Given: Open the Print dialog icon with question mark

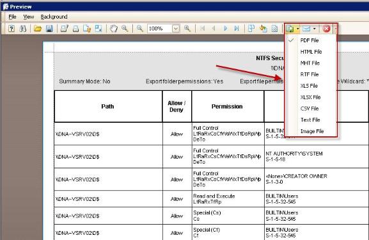Looking at the screenshot, I should pos(64,29).
